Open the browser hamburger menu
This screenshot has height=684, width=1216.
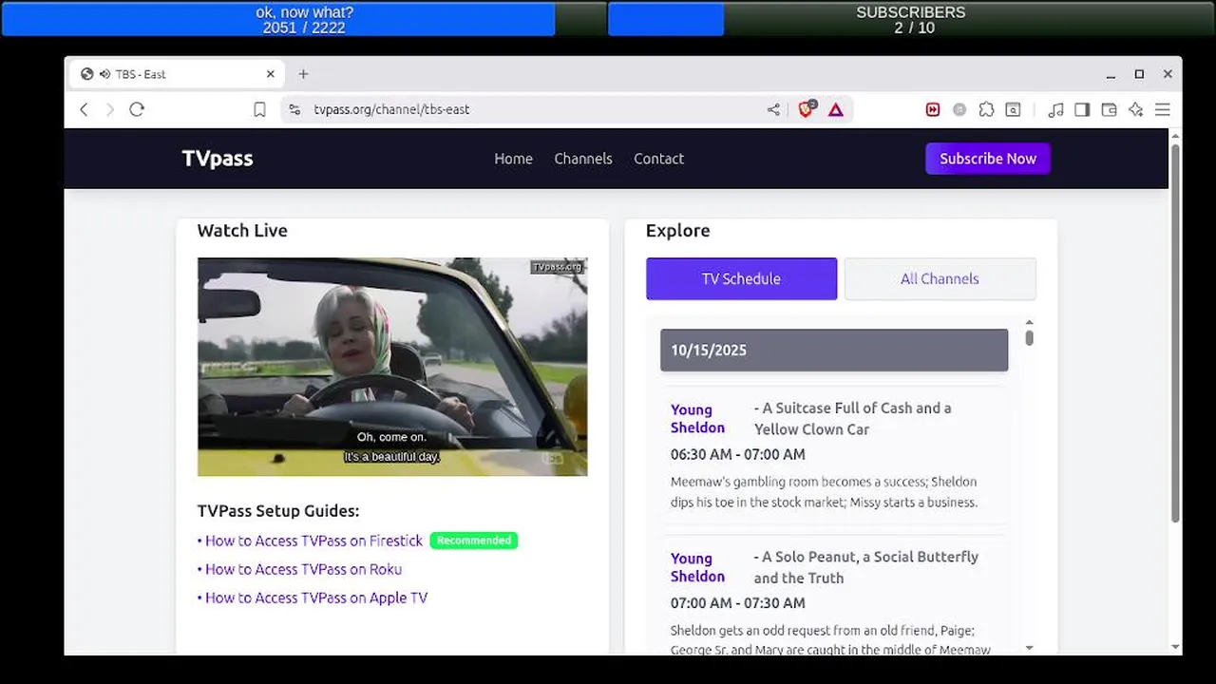tap(1162, 110)
